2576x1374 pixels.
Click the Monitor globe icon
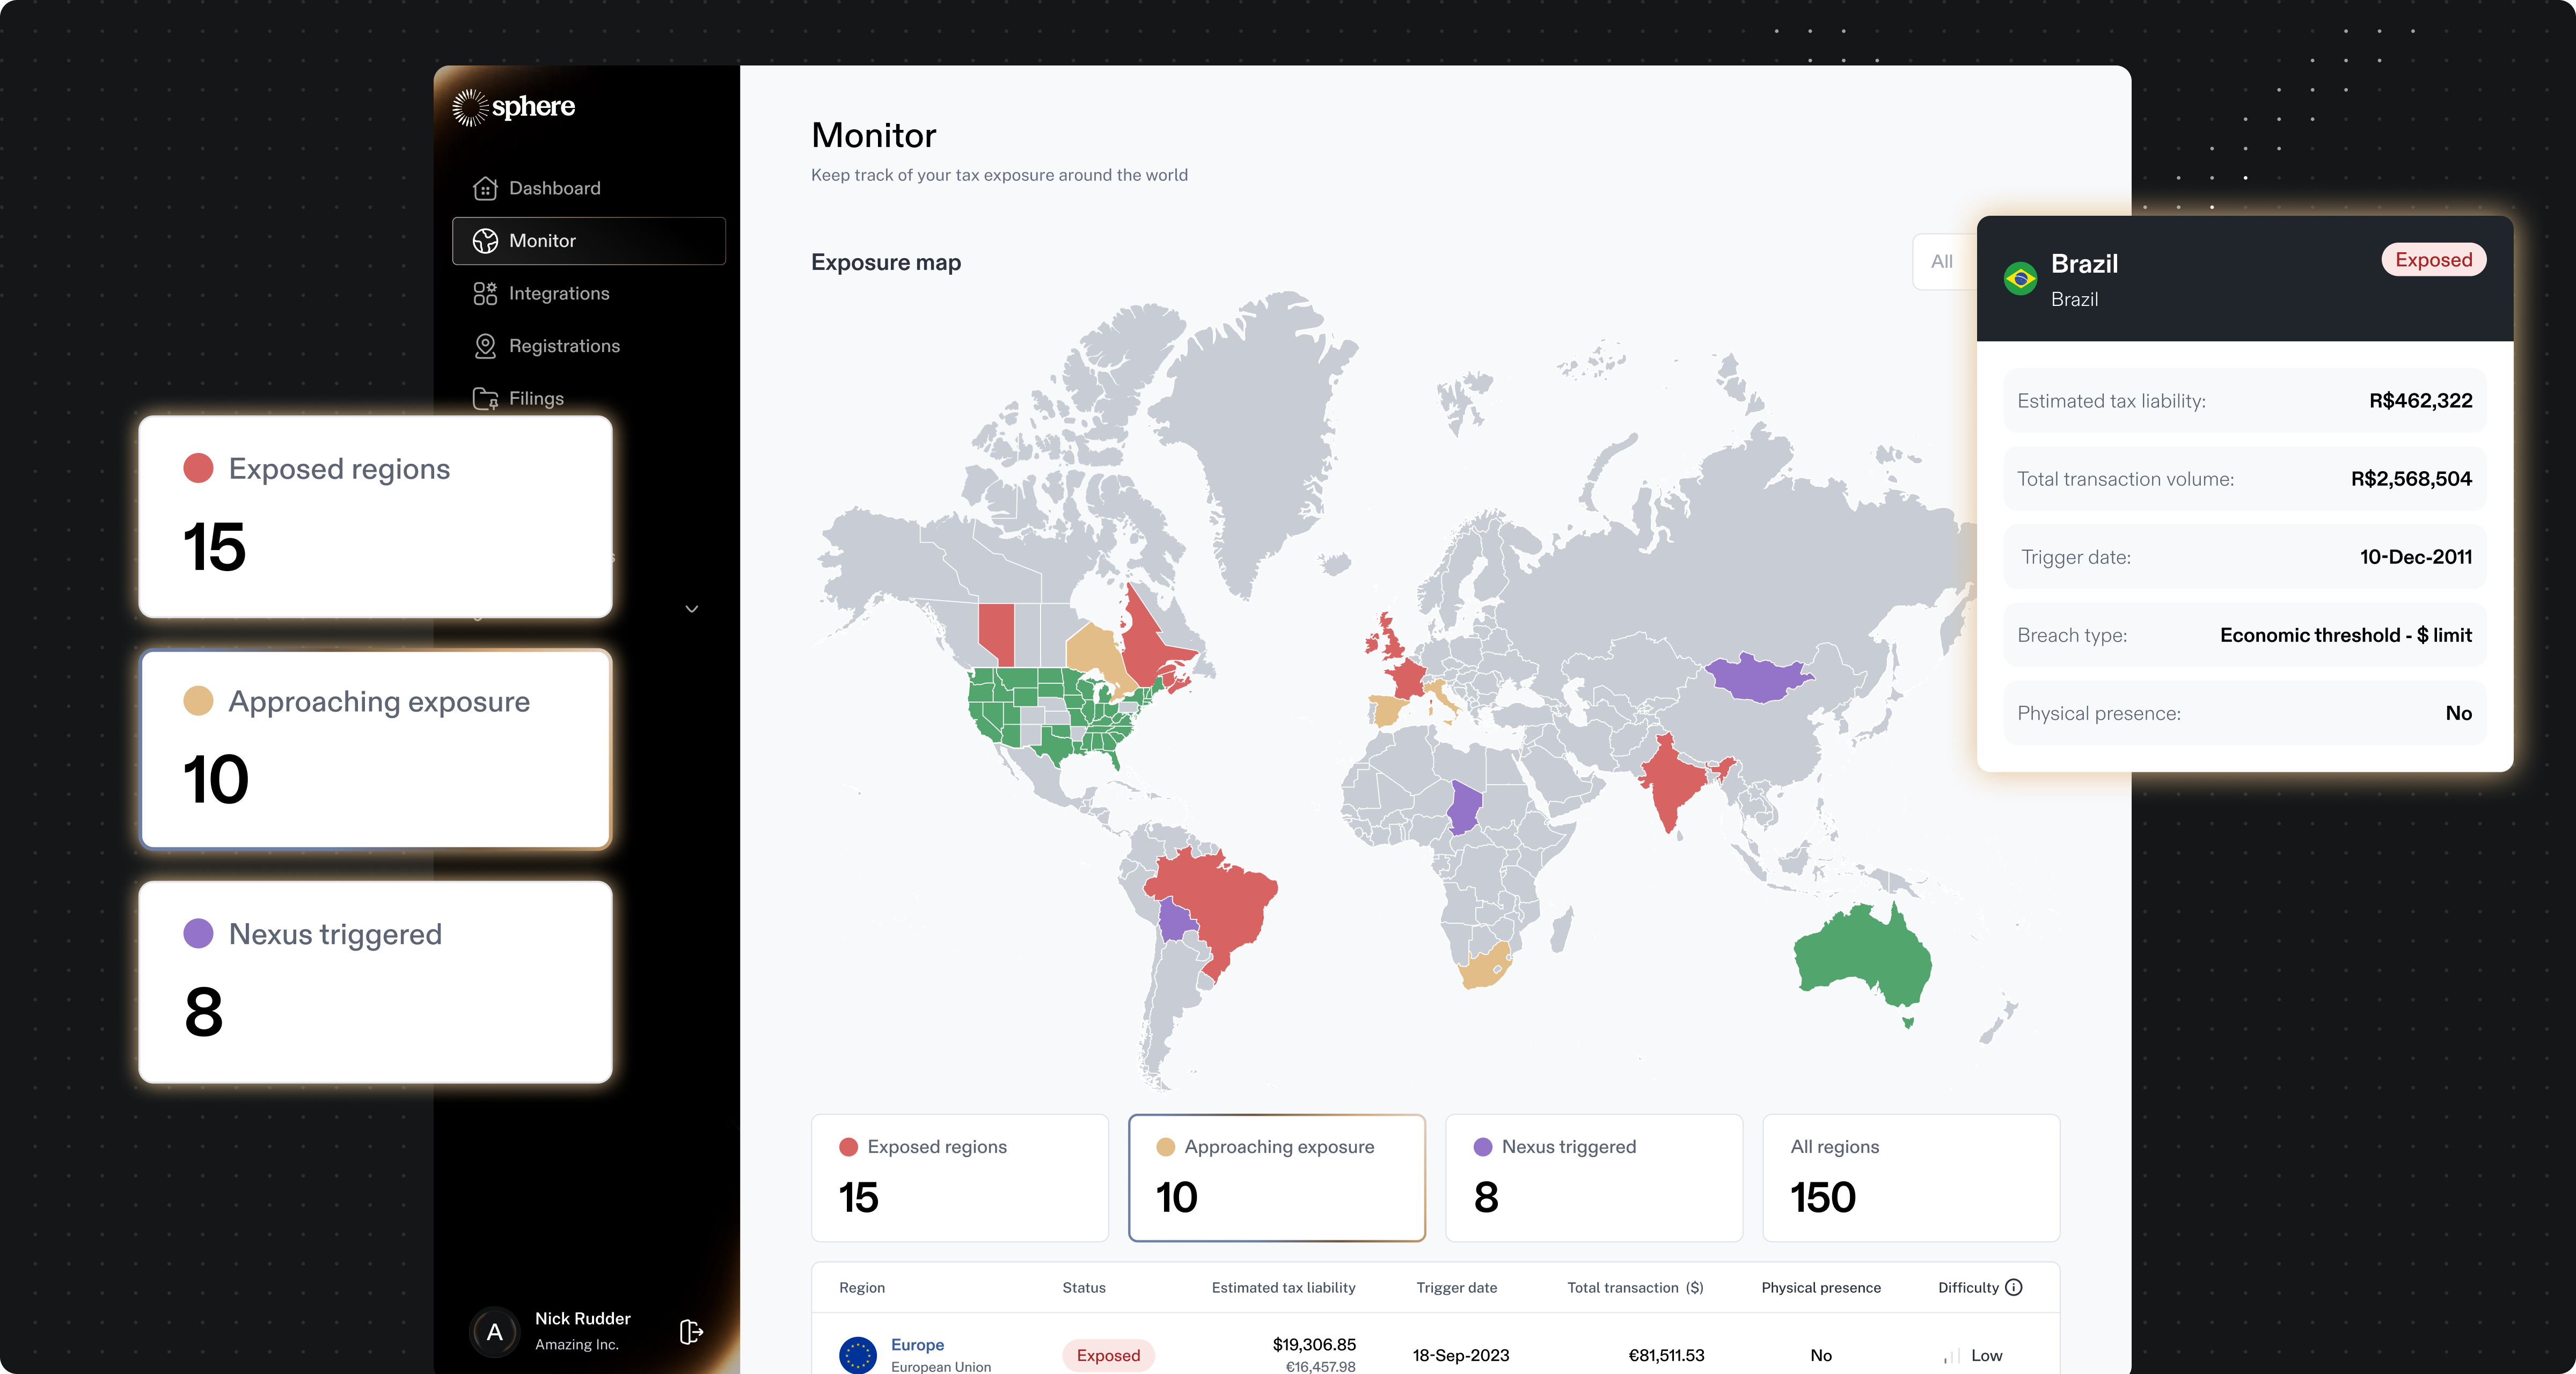click(x=485, y=241)
